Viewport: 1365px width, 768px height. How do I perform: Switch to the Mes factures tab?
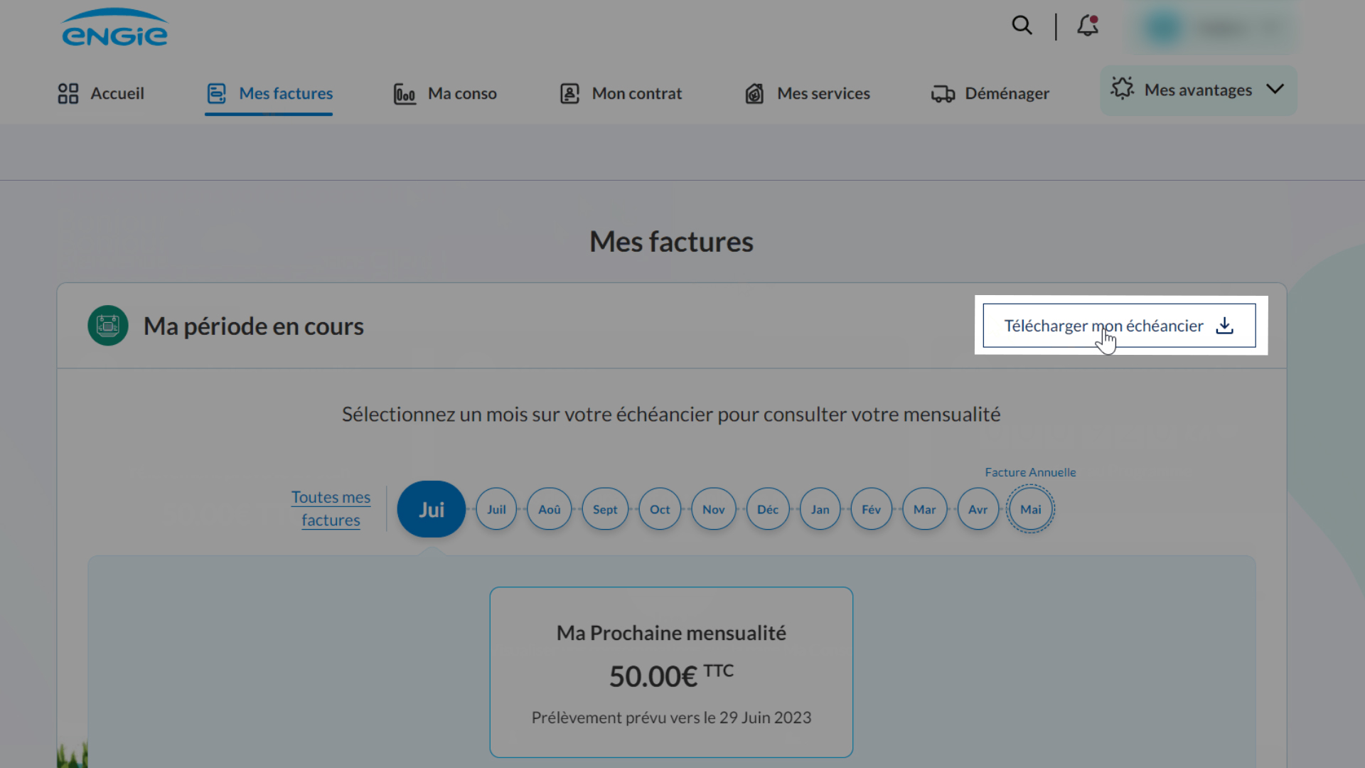[269, 93]
